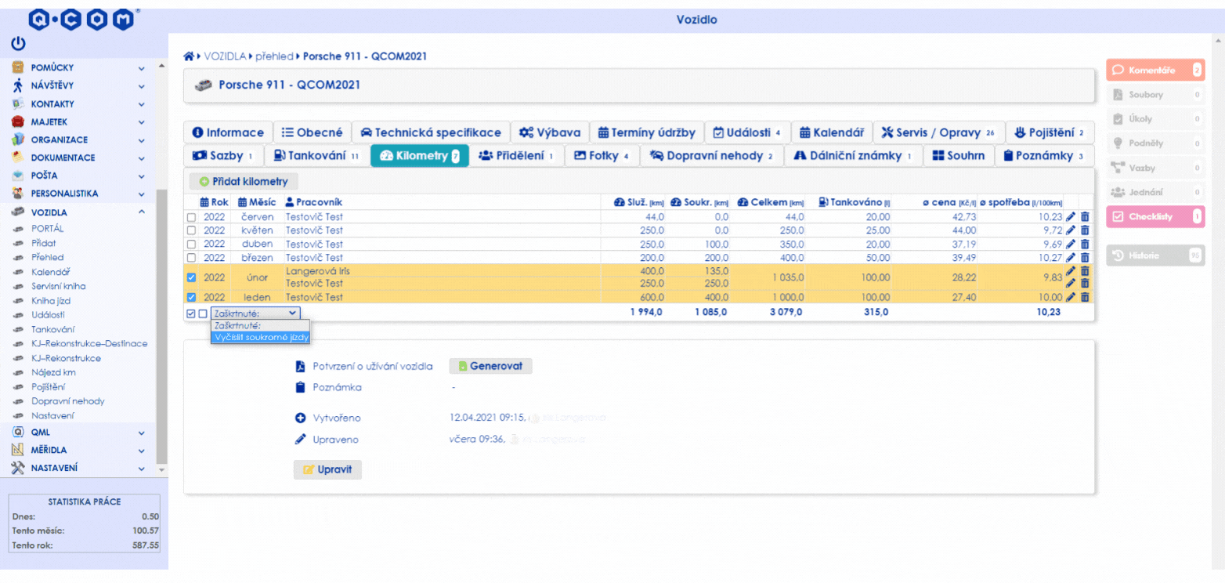Screen dimensions: 1225x583
Task: Open Vazby panel
Action: coord(1155,168)
